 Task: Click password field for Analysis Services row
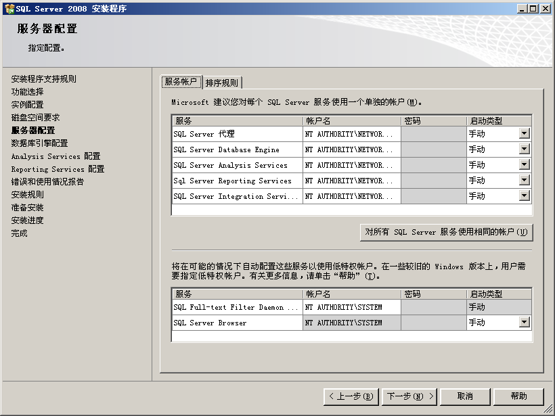(434, 165)
